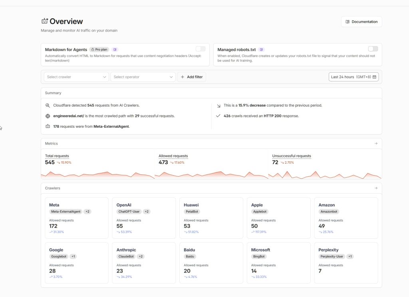The height and width of the screenshot is (297, 409).
Task: Click the ClaudeBot tag
Action: point(126,256)
